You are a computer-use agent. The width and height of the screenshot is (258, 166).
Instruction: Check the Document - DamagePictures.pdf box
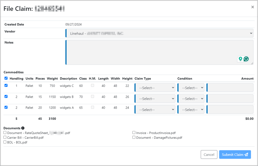point(134,137)
